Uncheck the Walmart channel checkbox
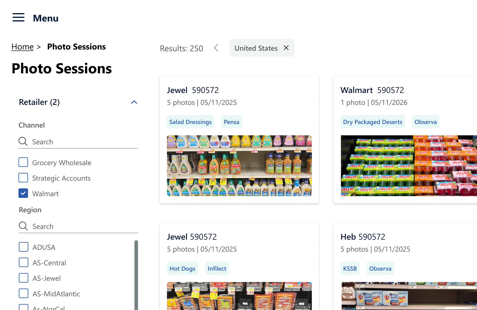Image resolution: width=477 pixels, height=310 pixels. click(23, 193)
